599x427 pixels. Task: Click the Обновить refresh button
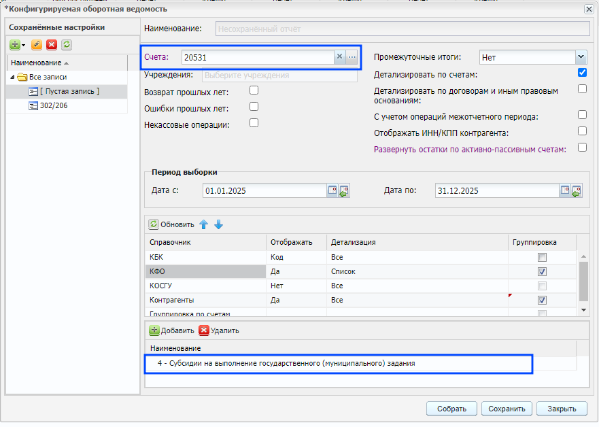(171, 224)
